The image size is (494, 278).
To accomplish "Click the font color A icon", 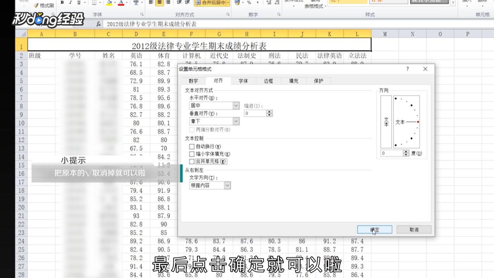I will [x=121, y=3].
